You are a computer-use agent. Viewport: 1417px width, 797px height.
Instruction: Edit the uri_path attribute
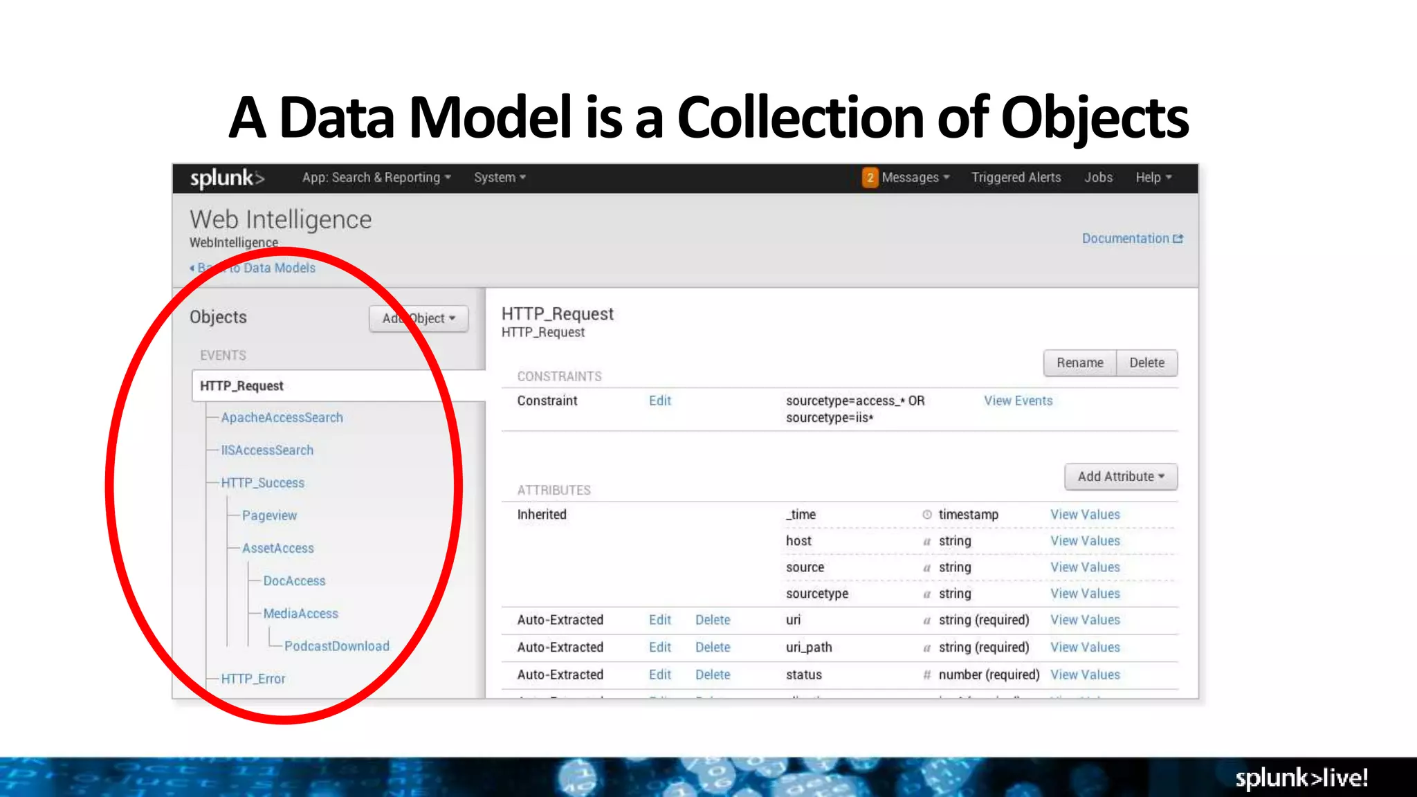(x=660, y=648)
